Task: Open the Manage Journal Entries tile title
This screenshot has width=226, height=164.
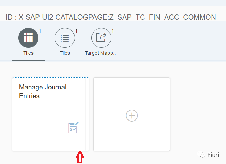Action: click(x=42, y=91)
